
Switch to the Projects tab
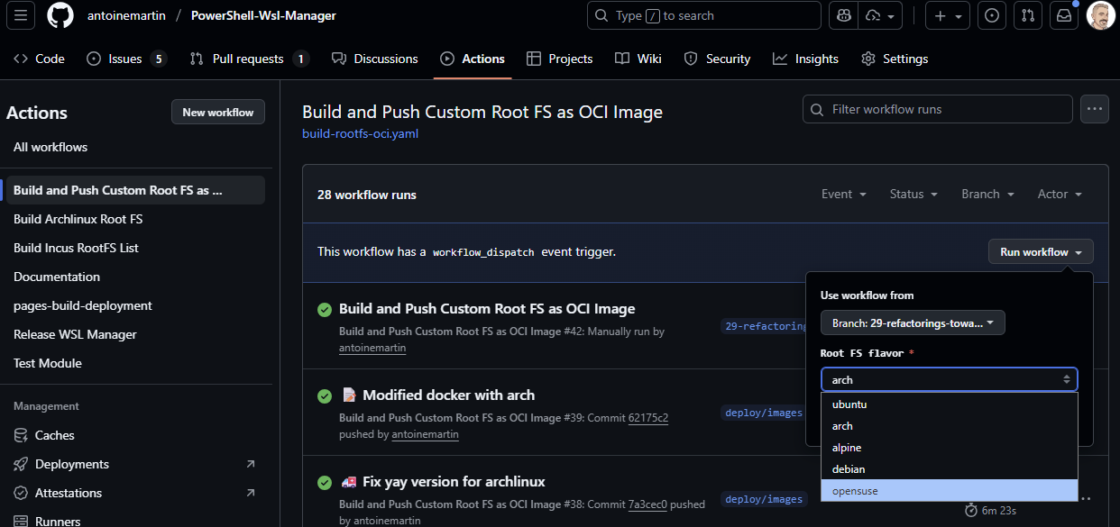tap(560, 59)
